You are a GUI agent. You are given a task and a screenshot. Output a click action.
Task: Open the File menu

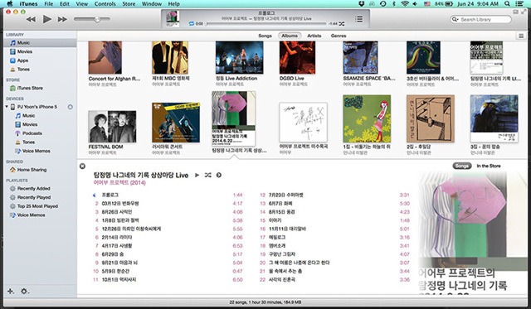click(49, 3)
